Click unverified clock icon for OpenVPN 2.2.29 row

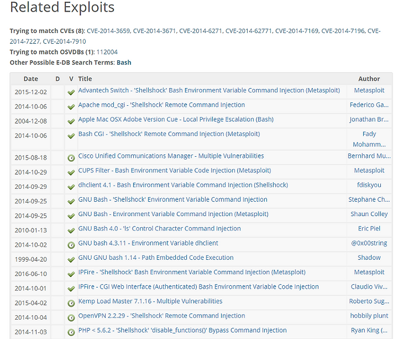[x=71, y=317]
